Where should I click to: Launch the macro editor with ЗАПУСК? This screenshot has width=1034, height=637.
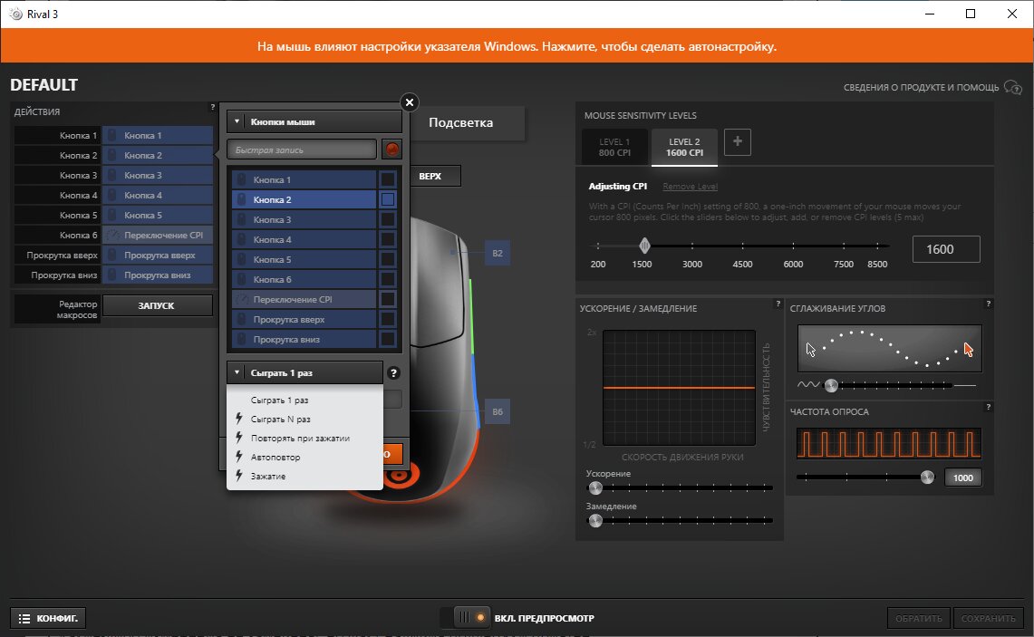pyautogui.click(x=157, y=306)
